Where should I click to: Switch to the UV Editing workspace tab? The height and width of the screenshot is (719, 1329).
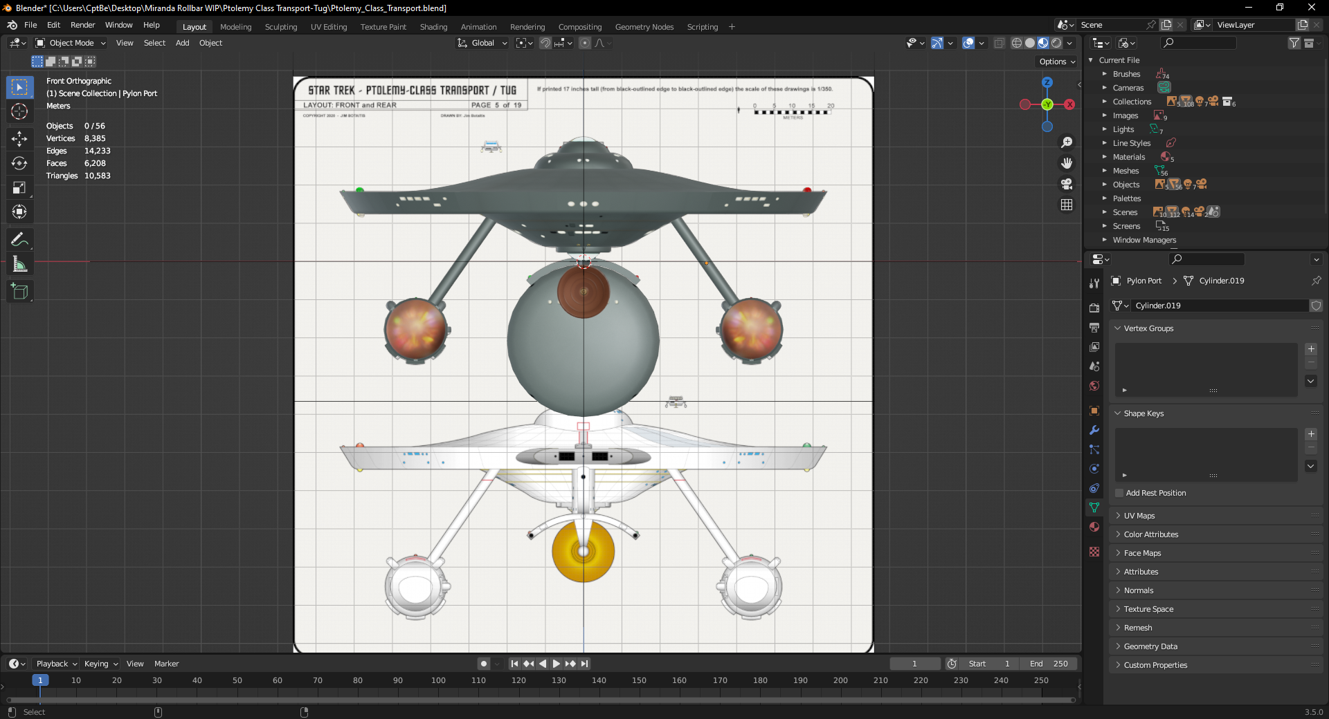pos(328,27)
